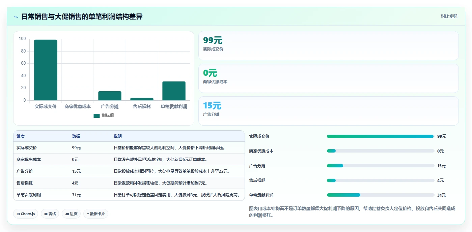Viewport: 472px width, 232px height.
Task: Click the 售后损耗 bar in the chart
Action: pyautogui.click(x=142, y=99)
